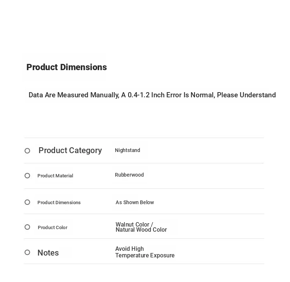Viewport: 290px width, 282px height.
Task: Click the bold Product Dimensions heading
Action: [x=66, y=67]
